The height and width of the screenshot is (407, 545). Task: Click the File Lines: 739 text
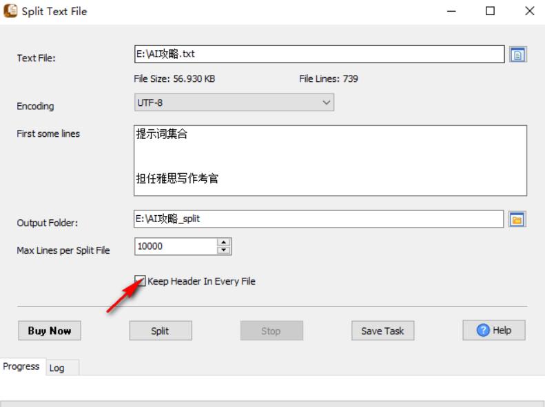[329, 78]
